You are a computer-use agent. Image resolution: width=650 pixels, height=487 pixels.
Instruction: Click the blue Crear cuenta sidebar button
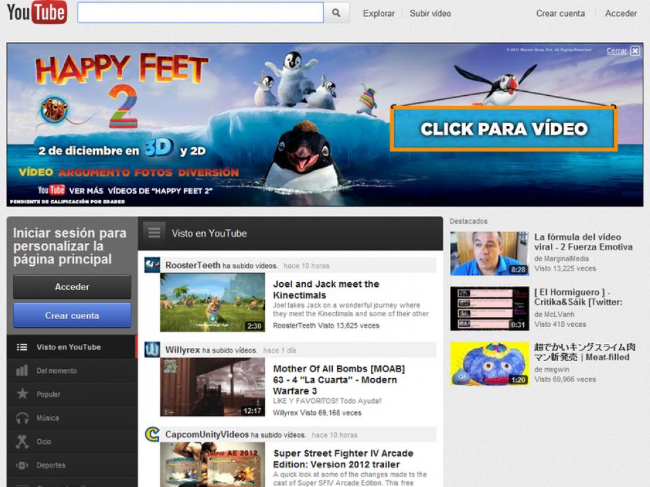coord(72,316)
